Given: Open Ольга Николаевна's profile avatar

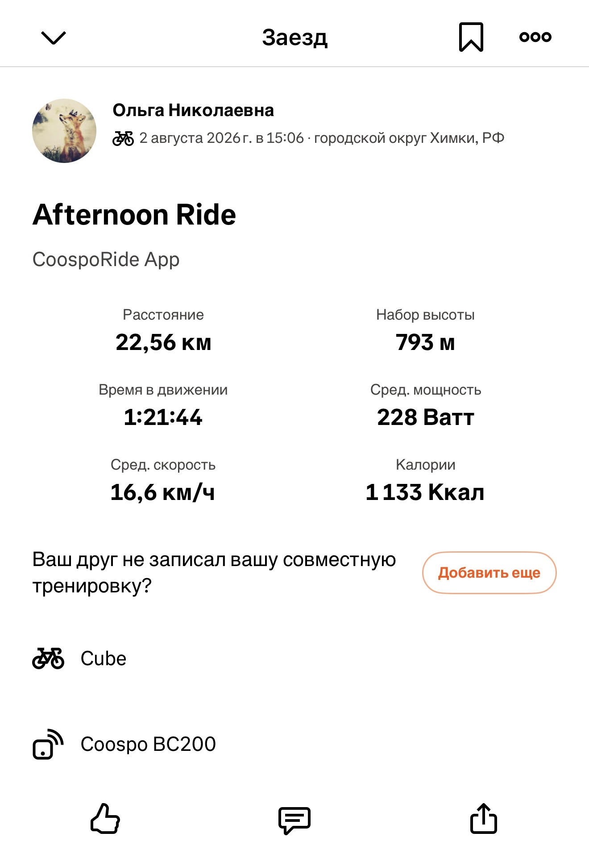Looking at the screenshot, I should (x=64, y=131).
